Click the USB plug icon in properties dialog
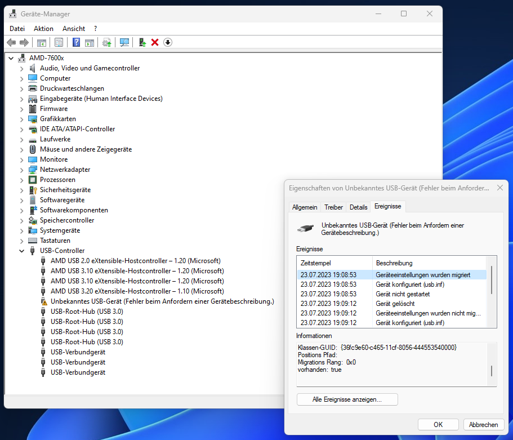Image resolution: width=513 pixels, height=440 pixels. (305, 229)
